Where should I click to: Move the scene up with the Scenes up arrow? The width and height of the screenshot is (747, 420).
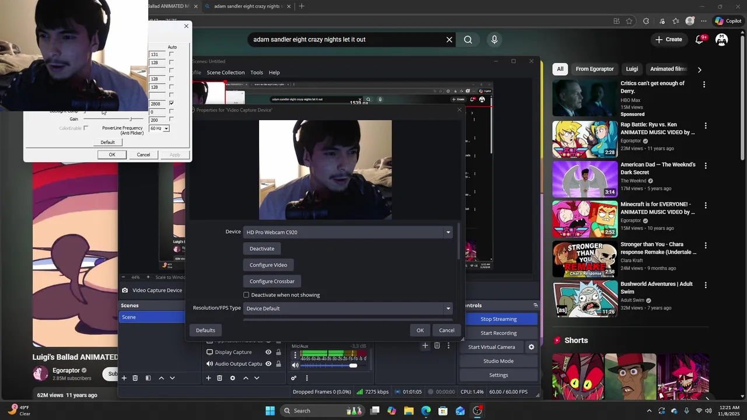[x=162, y=378]
